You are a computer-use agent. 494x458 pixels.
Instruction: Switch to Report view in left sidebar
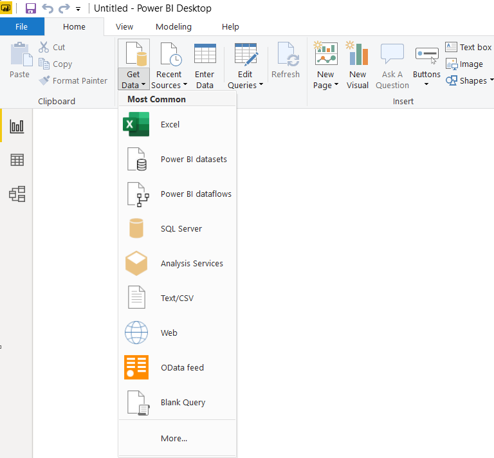(x=17, y=126)
